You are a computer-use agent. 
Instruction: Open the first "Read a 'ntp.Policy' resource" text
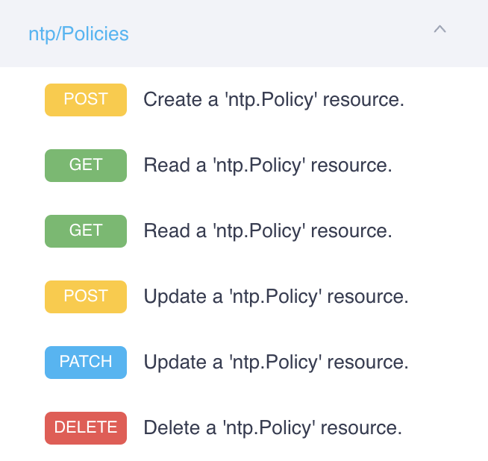tap(267, 165)
